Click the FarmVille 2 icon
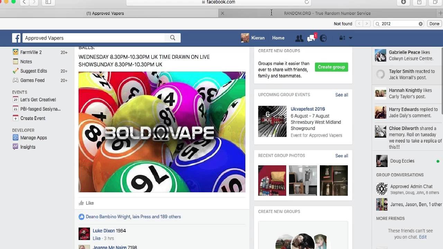Viewport: 443px width, 249px height. pos(16,52)
